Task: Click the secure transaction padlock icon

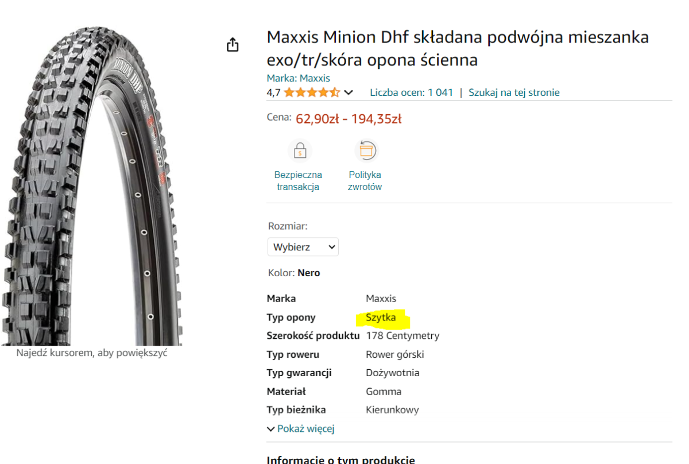Action: 299,152
